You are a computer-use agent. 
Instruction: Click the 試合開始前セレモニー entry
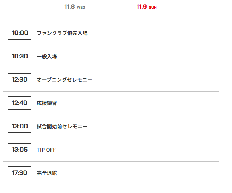tap(62, 127)
